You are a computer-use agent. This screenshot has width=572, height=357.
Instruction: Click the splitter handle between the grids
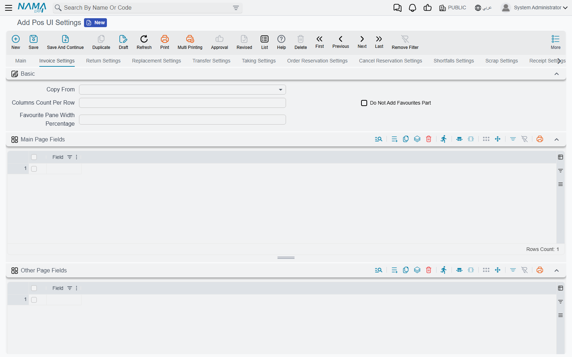[x=286, y=257]
